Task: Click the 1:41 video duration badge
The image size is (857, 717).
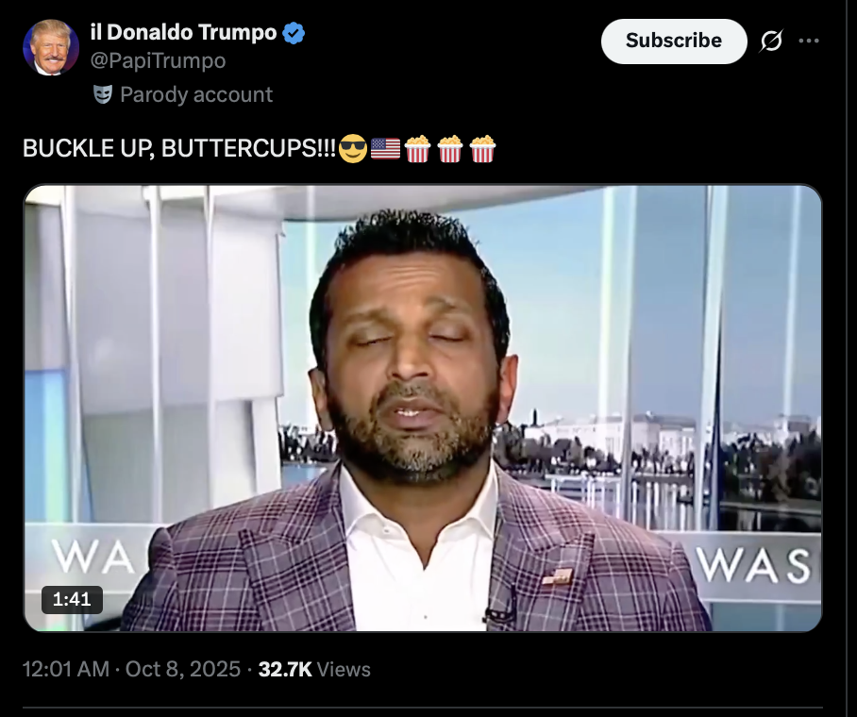Action: (x=72, y=599)
